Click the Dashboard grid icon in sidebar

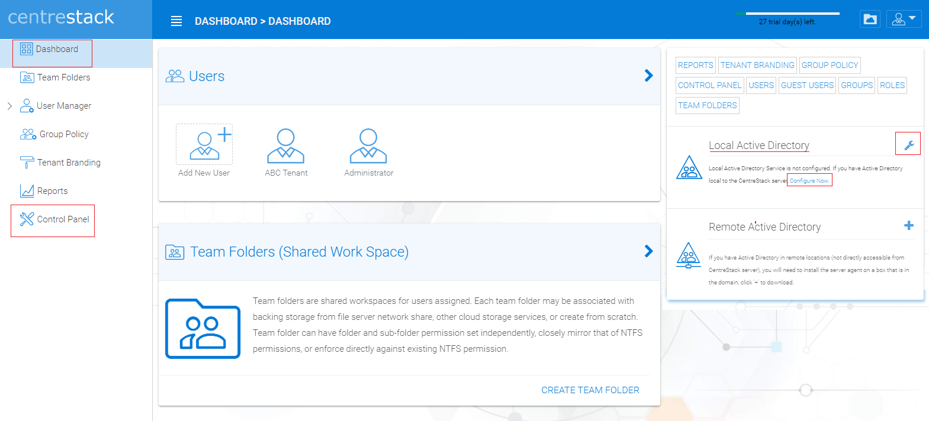pos(27,49)
